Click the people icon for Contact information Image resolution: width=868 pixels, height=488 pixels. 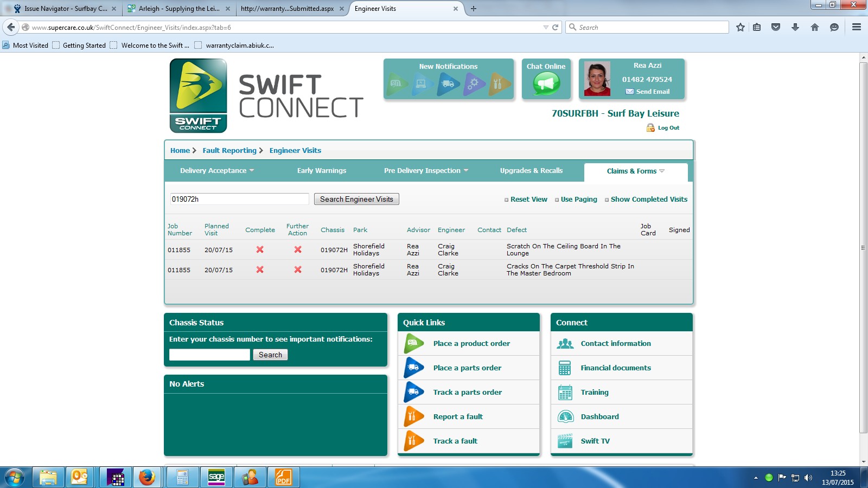tap(565, 343)
